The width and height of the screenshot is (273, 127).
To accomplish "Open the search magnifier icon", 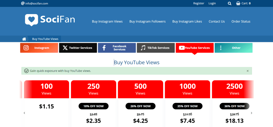I will [230, 3].
